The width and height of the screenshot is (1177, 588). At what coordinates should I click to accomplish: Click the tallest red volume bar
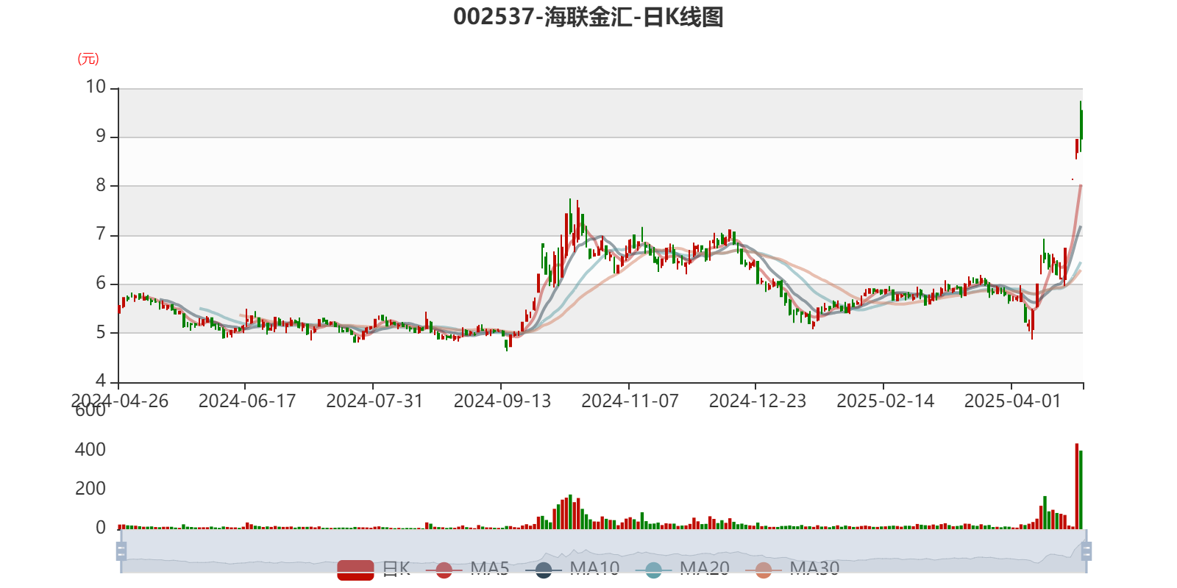pos(1077,485)
